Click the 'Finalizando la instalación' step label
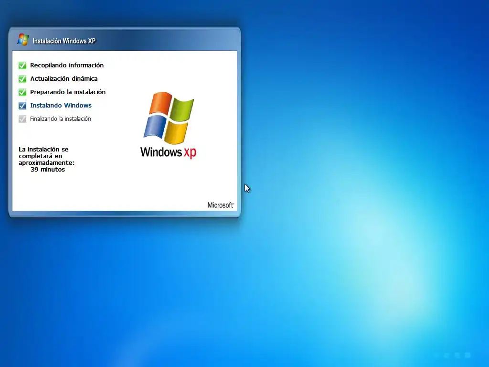 click(x=61, y=119)
